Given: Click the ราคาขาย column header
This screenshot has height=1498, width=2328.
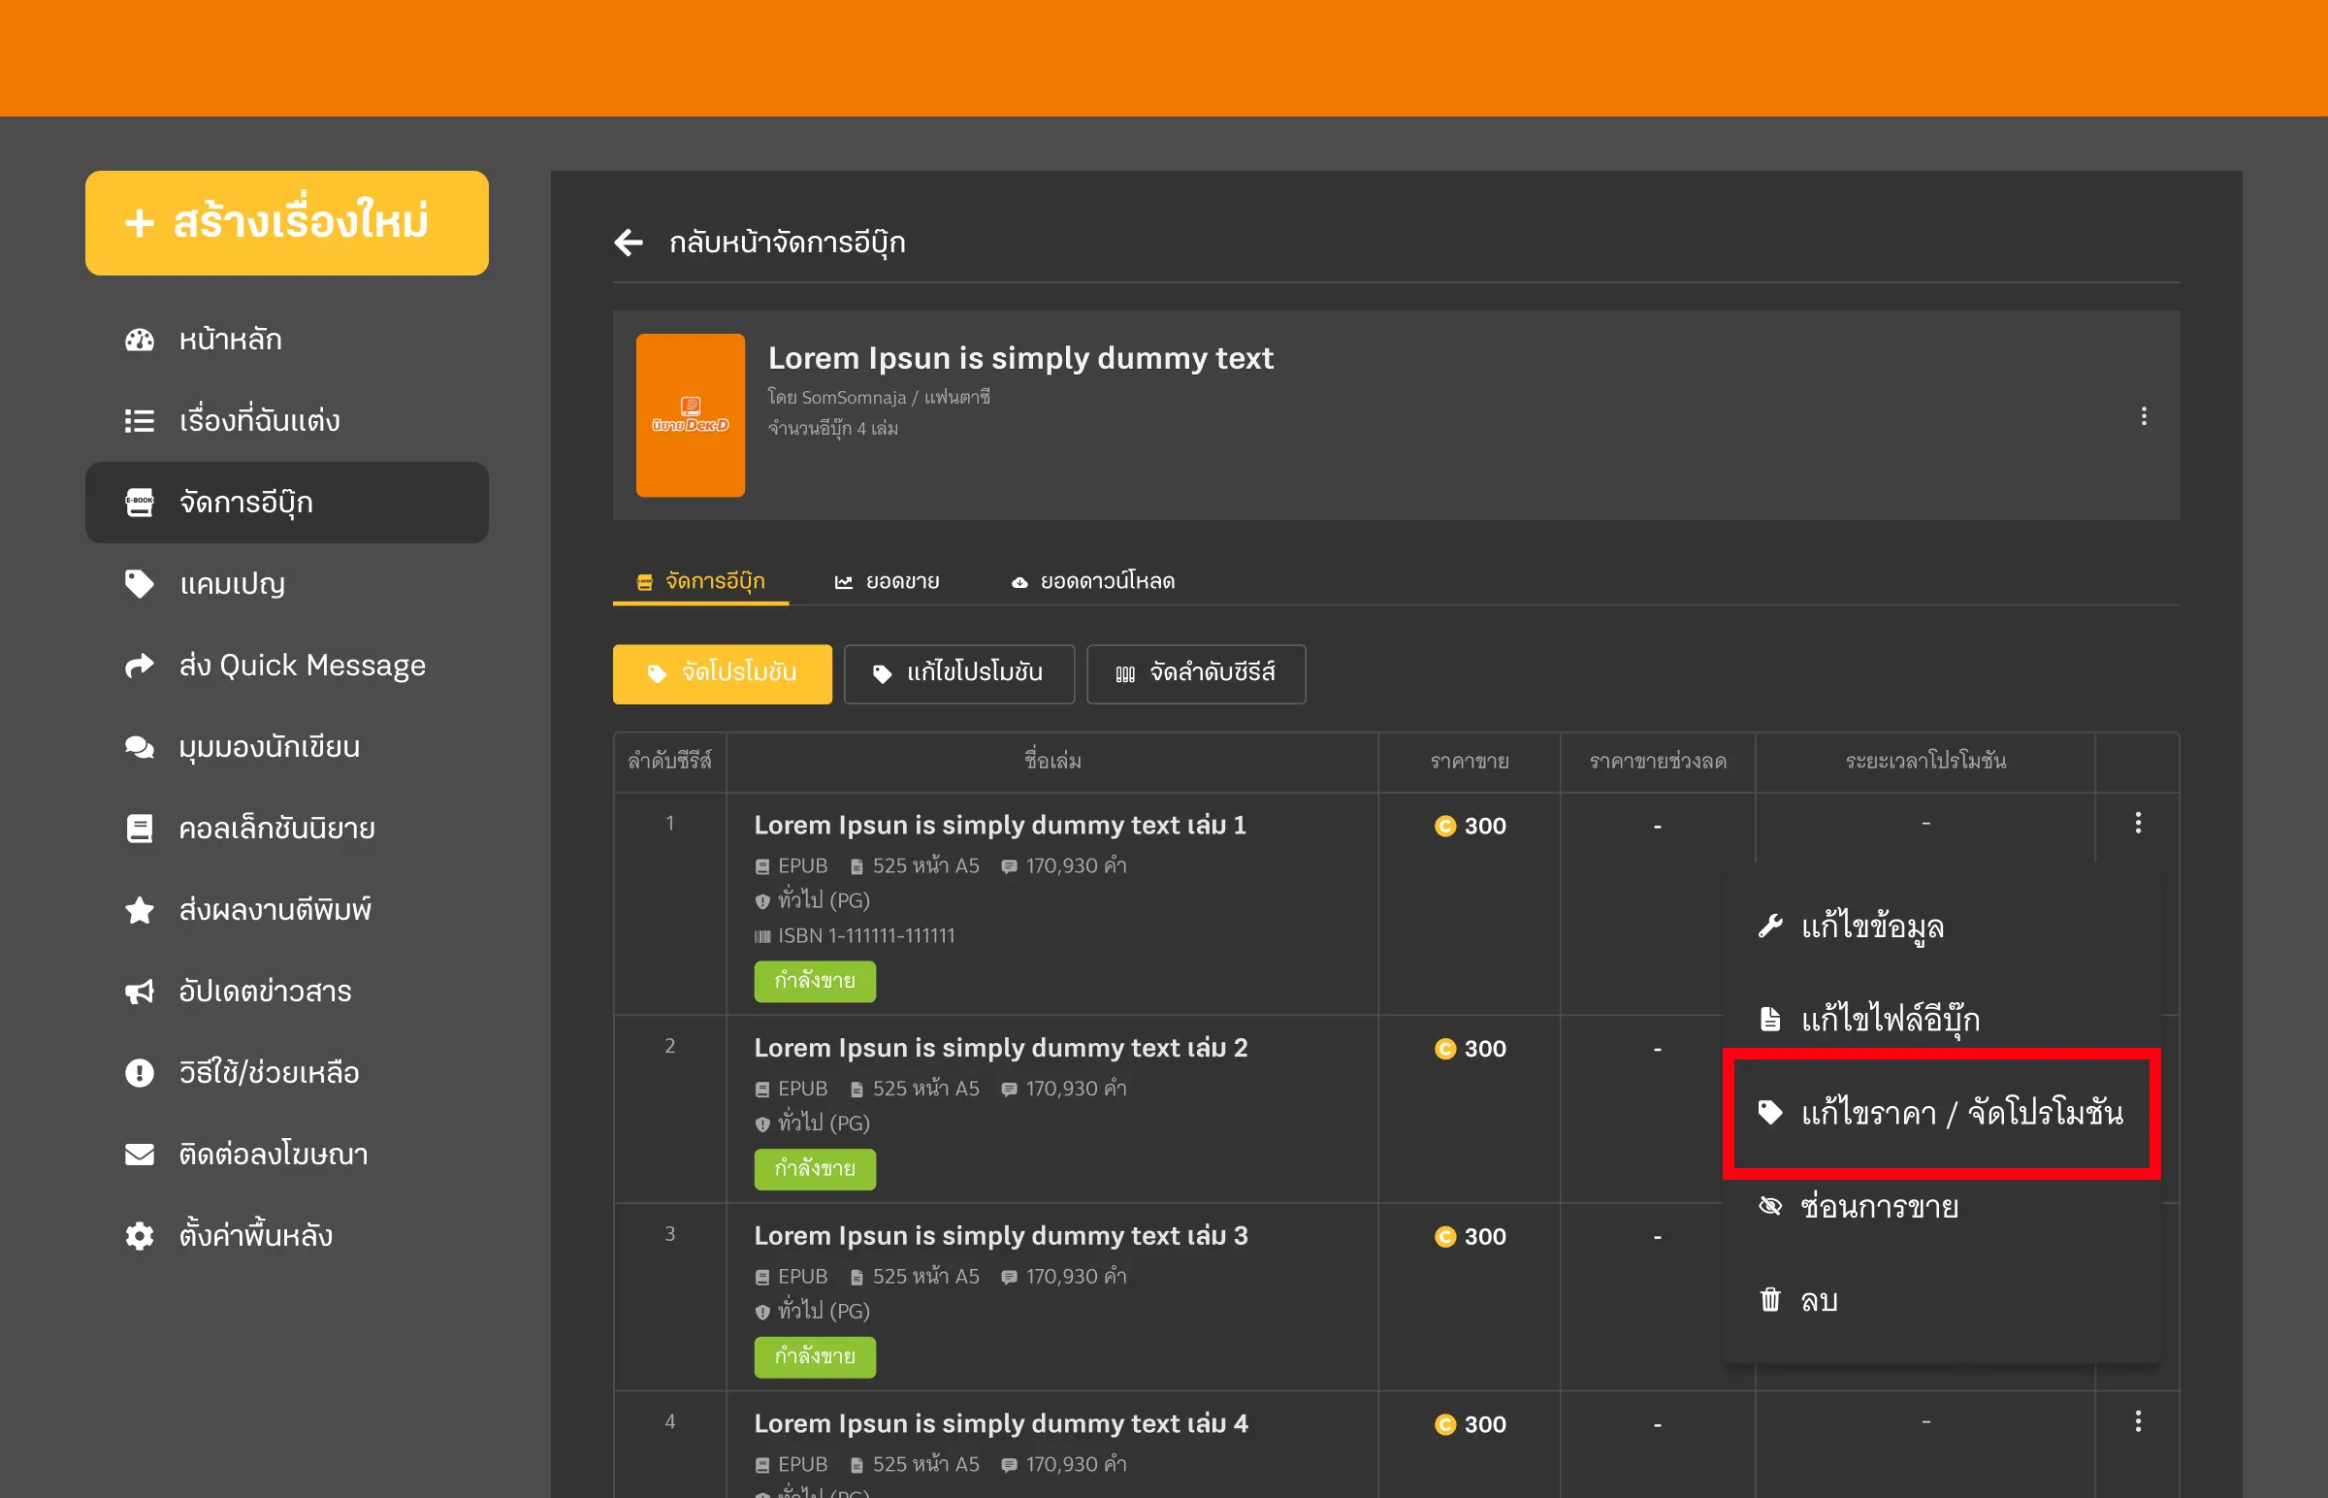Looking at the screenshot, I should (x=1470, y=761).
